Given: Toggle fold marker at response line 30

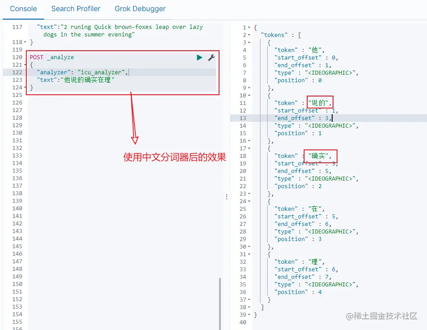Looking at the screenshot, I should pyautogui.click(x=249, y=247).
